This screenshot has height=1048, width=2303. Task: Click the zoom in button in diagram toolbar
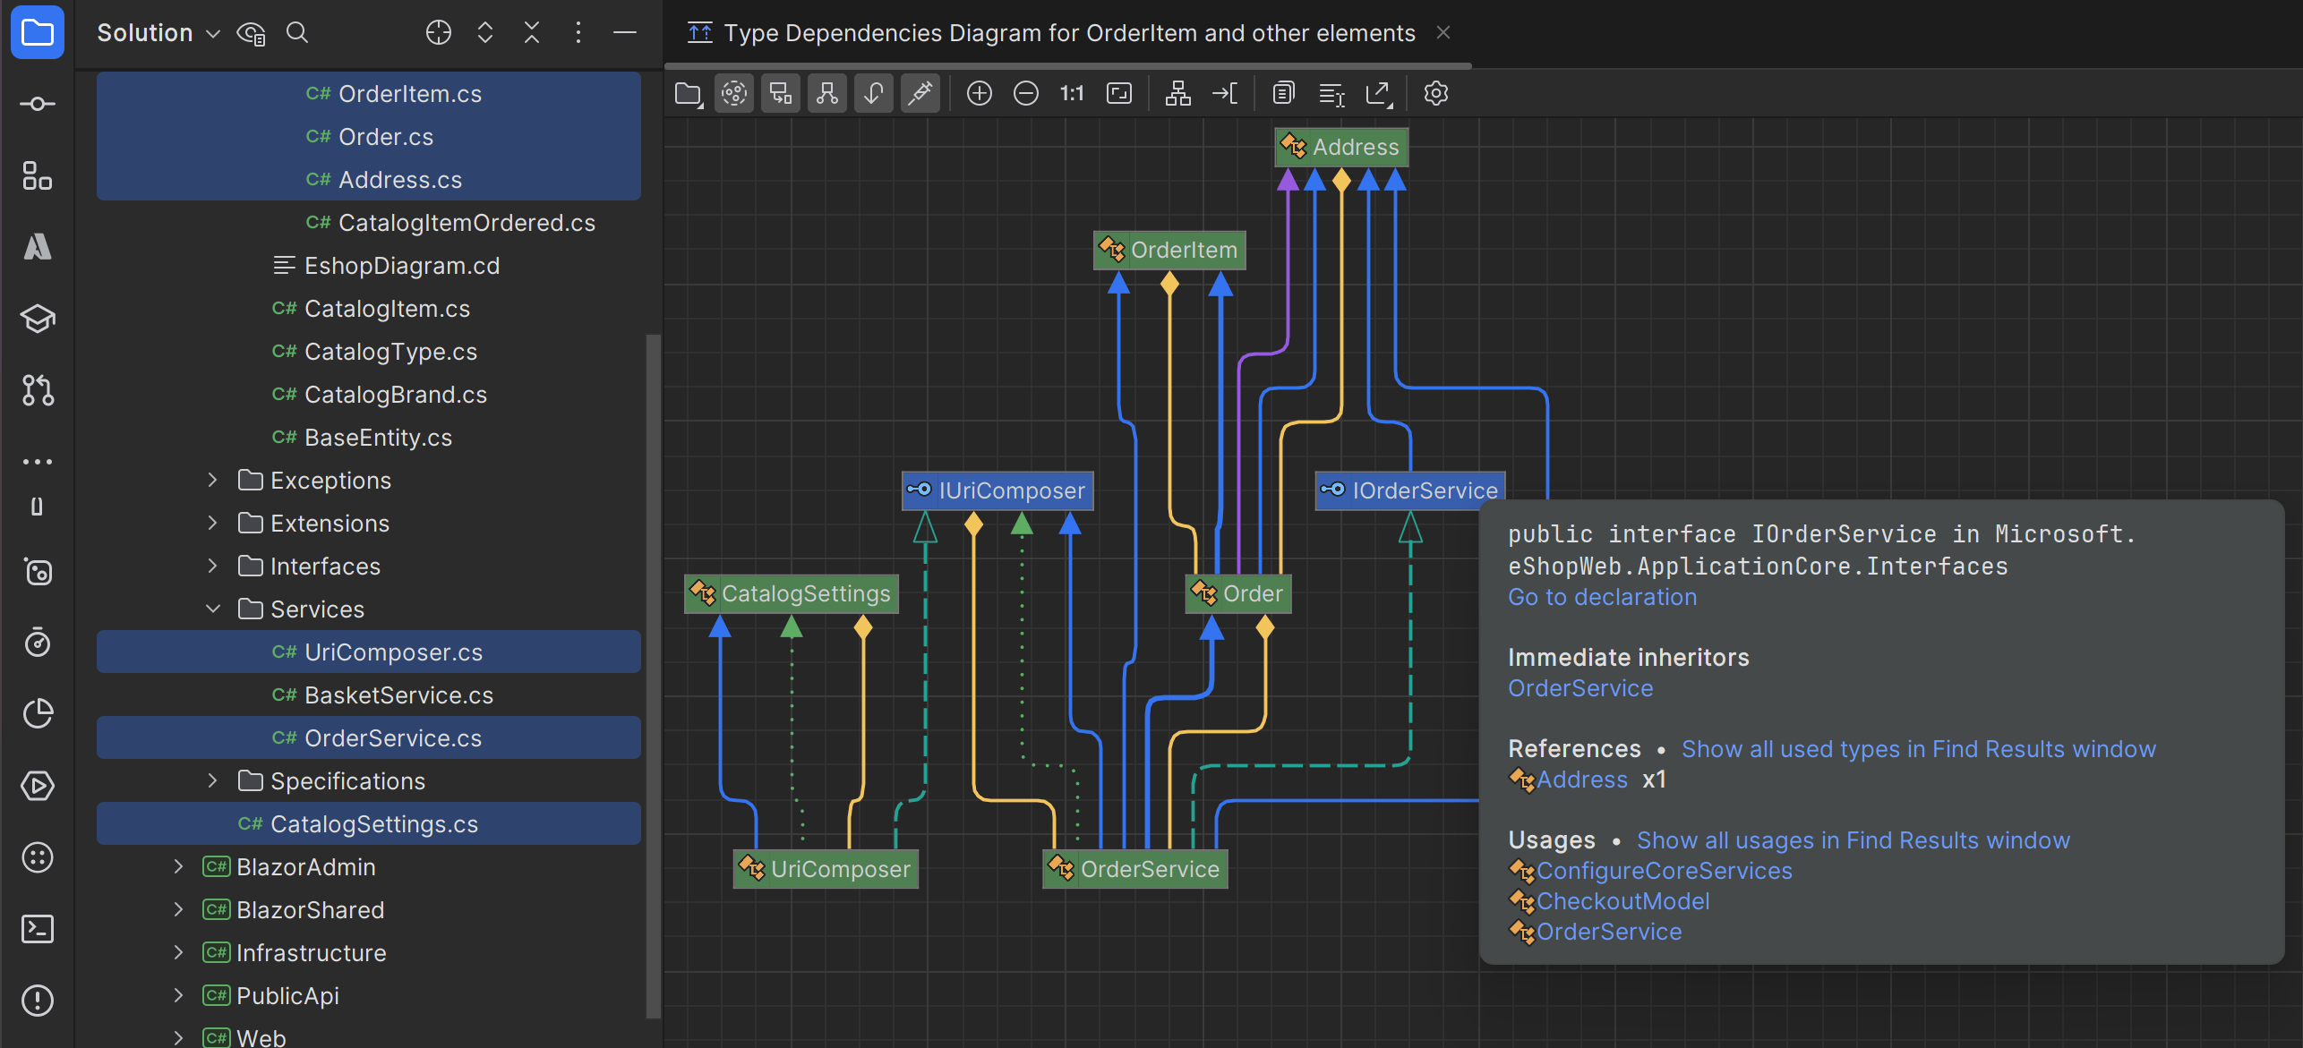980,93
